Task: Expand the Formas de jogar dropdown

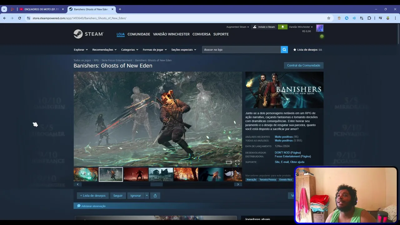Action: [155, 50]
